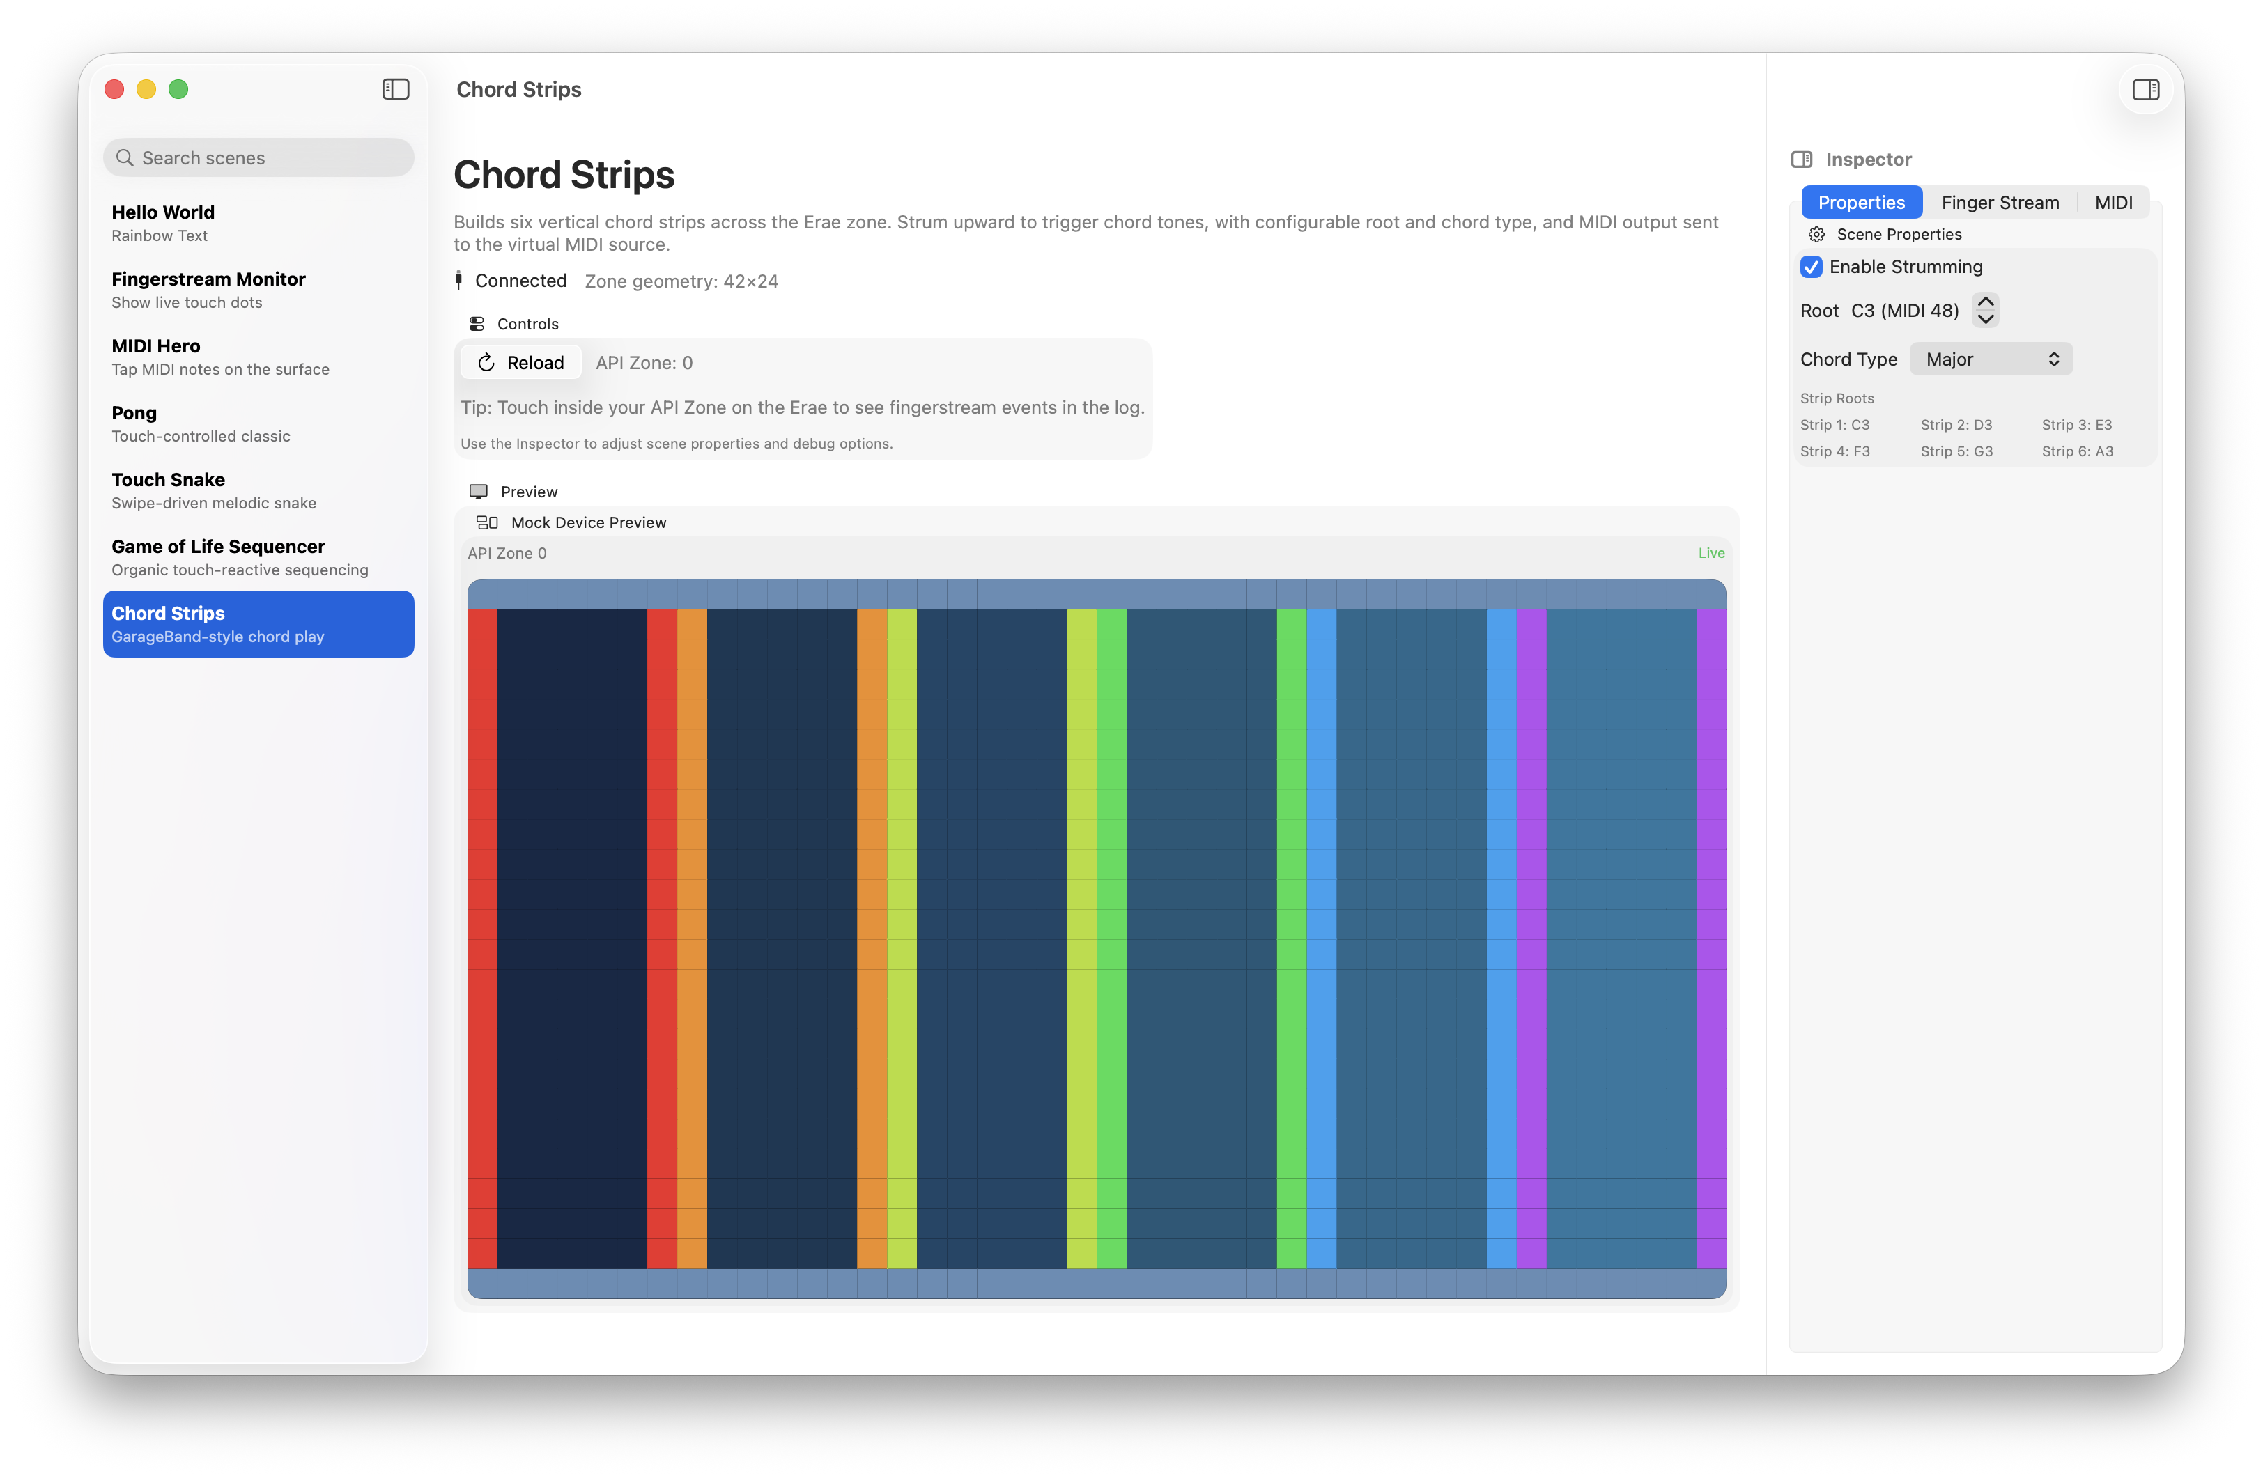
Task: Click the Preview monitor icon
Action: 478,492
